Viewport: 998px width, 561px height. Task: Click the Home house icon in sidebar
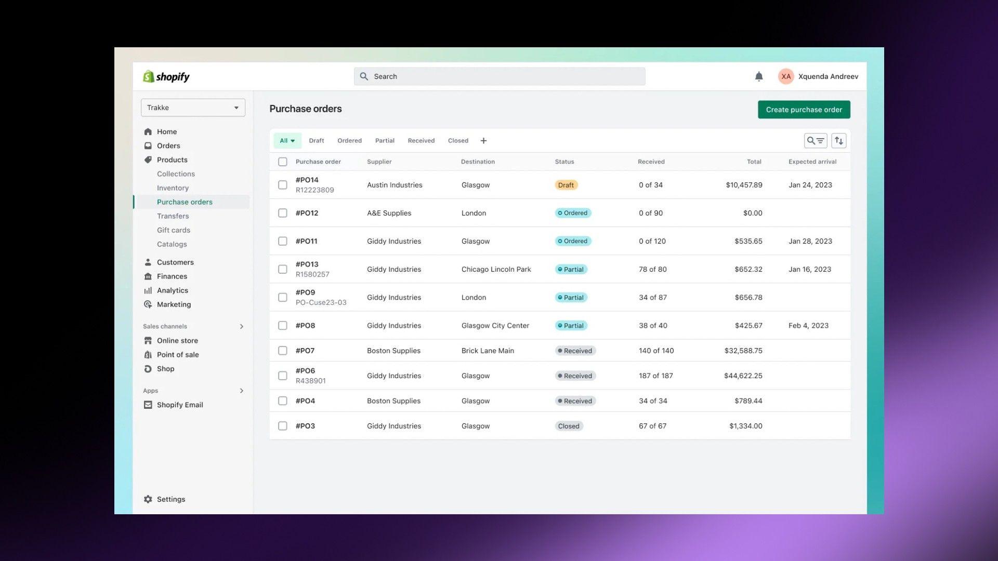click(148, 132)
